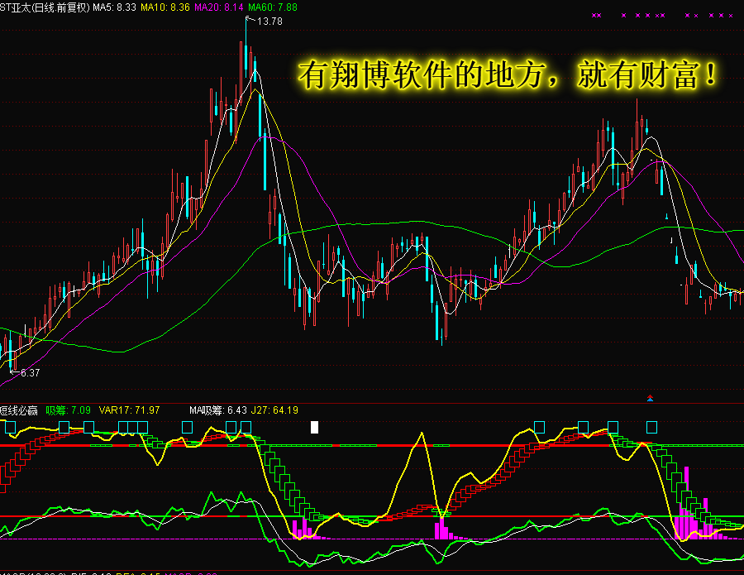
Task: Select the MA5: 8.33 moving average label
Action: [x=114, y=7]
